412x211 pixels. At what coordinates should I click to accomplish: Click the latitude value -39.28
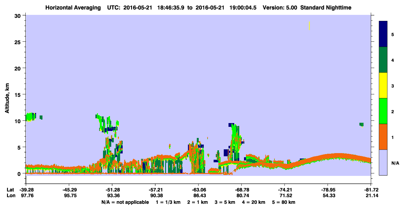26,190
